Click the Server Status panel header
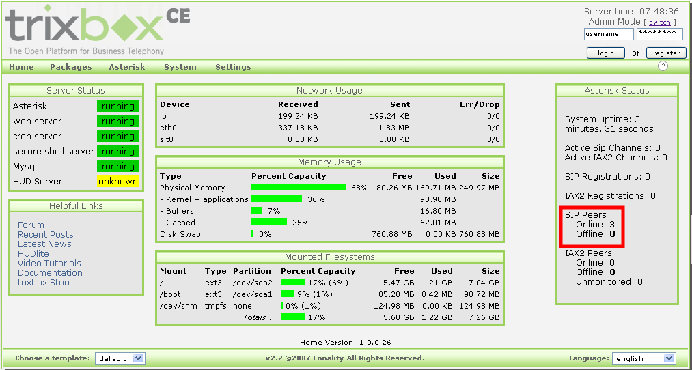692x370 pixels. tap(76, 90)
